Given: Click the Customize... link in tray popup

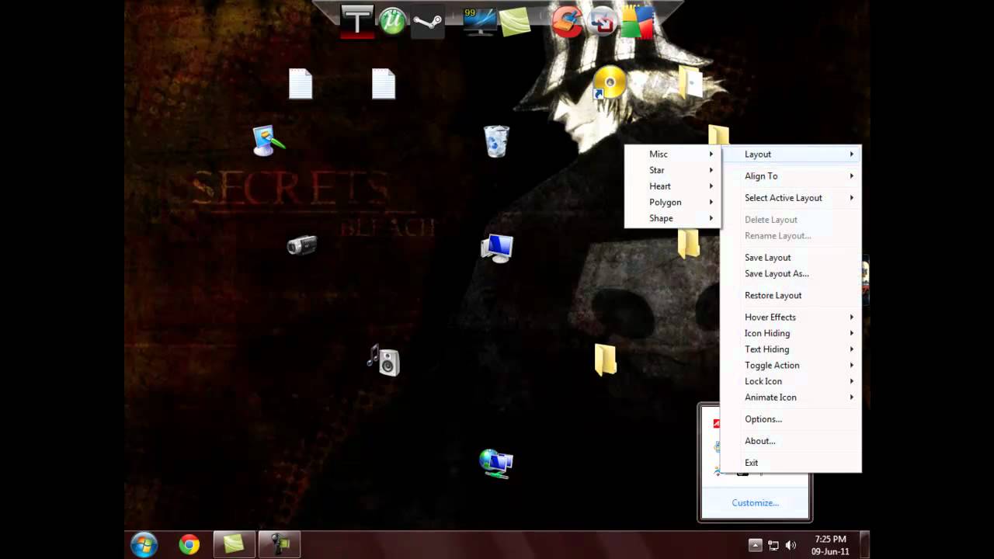Looking at the screenshot, I should click(x=755, y=503).
